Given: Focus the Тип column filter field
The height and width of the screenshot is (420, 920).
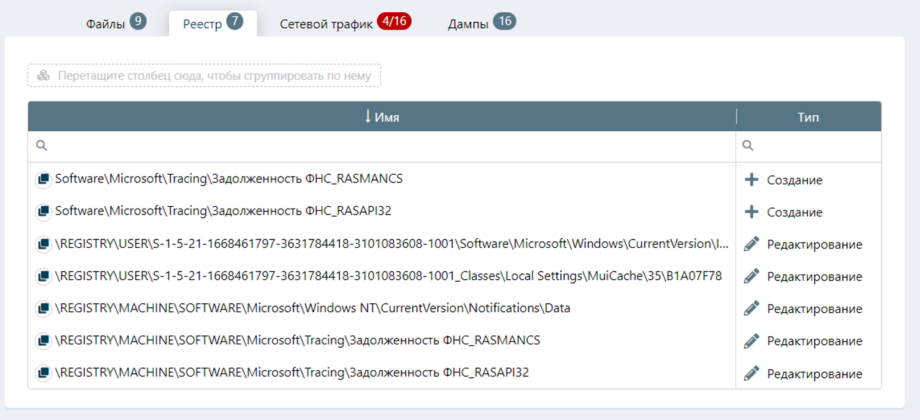Looking at the screenshot, I should (814, 146).
